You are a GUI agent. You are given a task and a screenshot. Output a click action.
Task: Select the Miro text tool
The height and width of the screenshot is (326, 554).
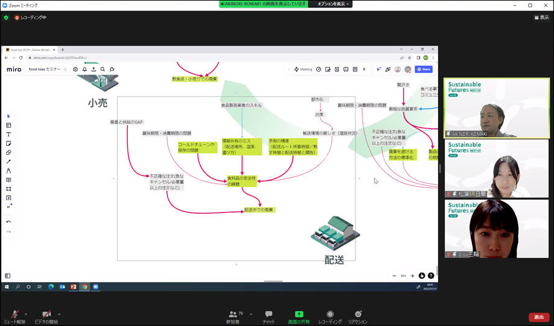pyautogui.click(x=9, y=134)
